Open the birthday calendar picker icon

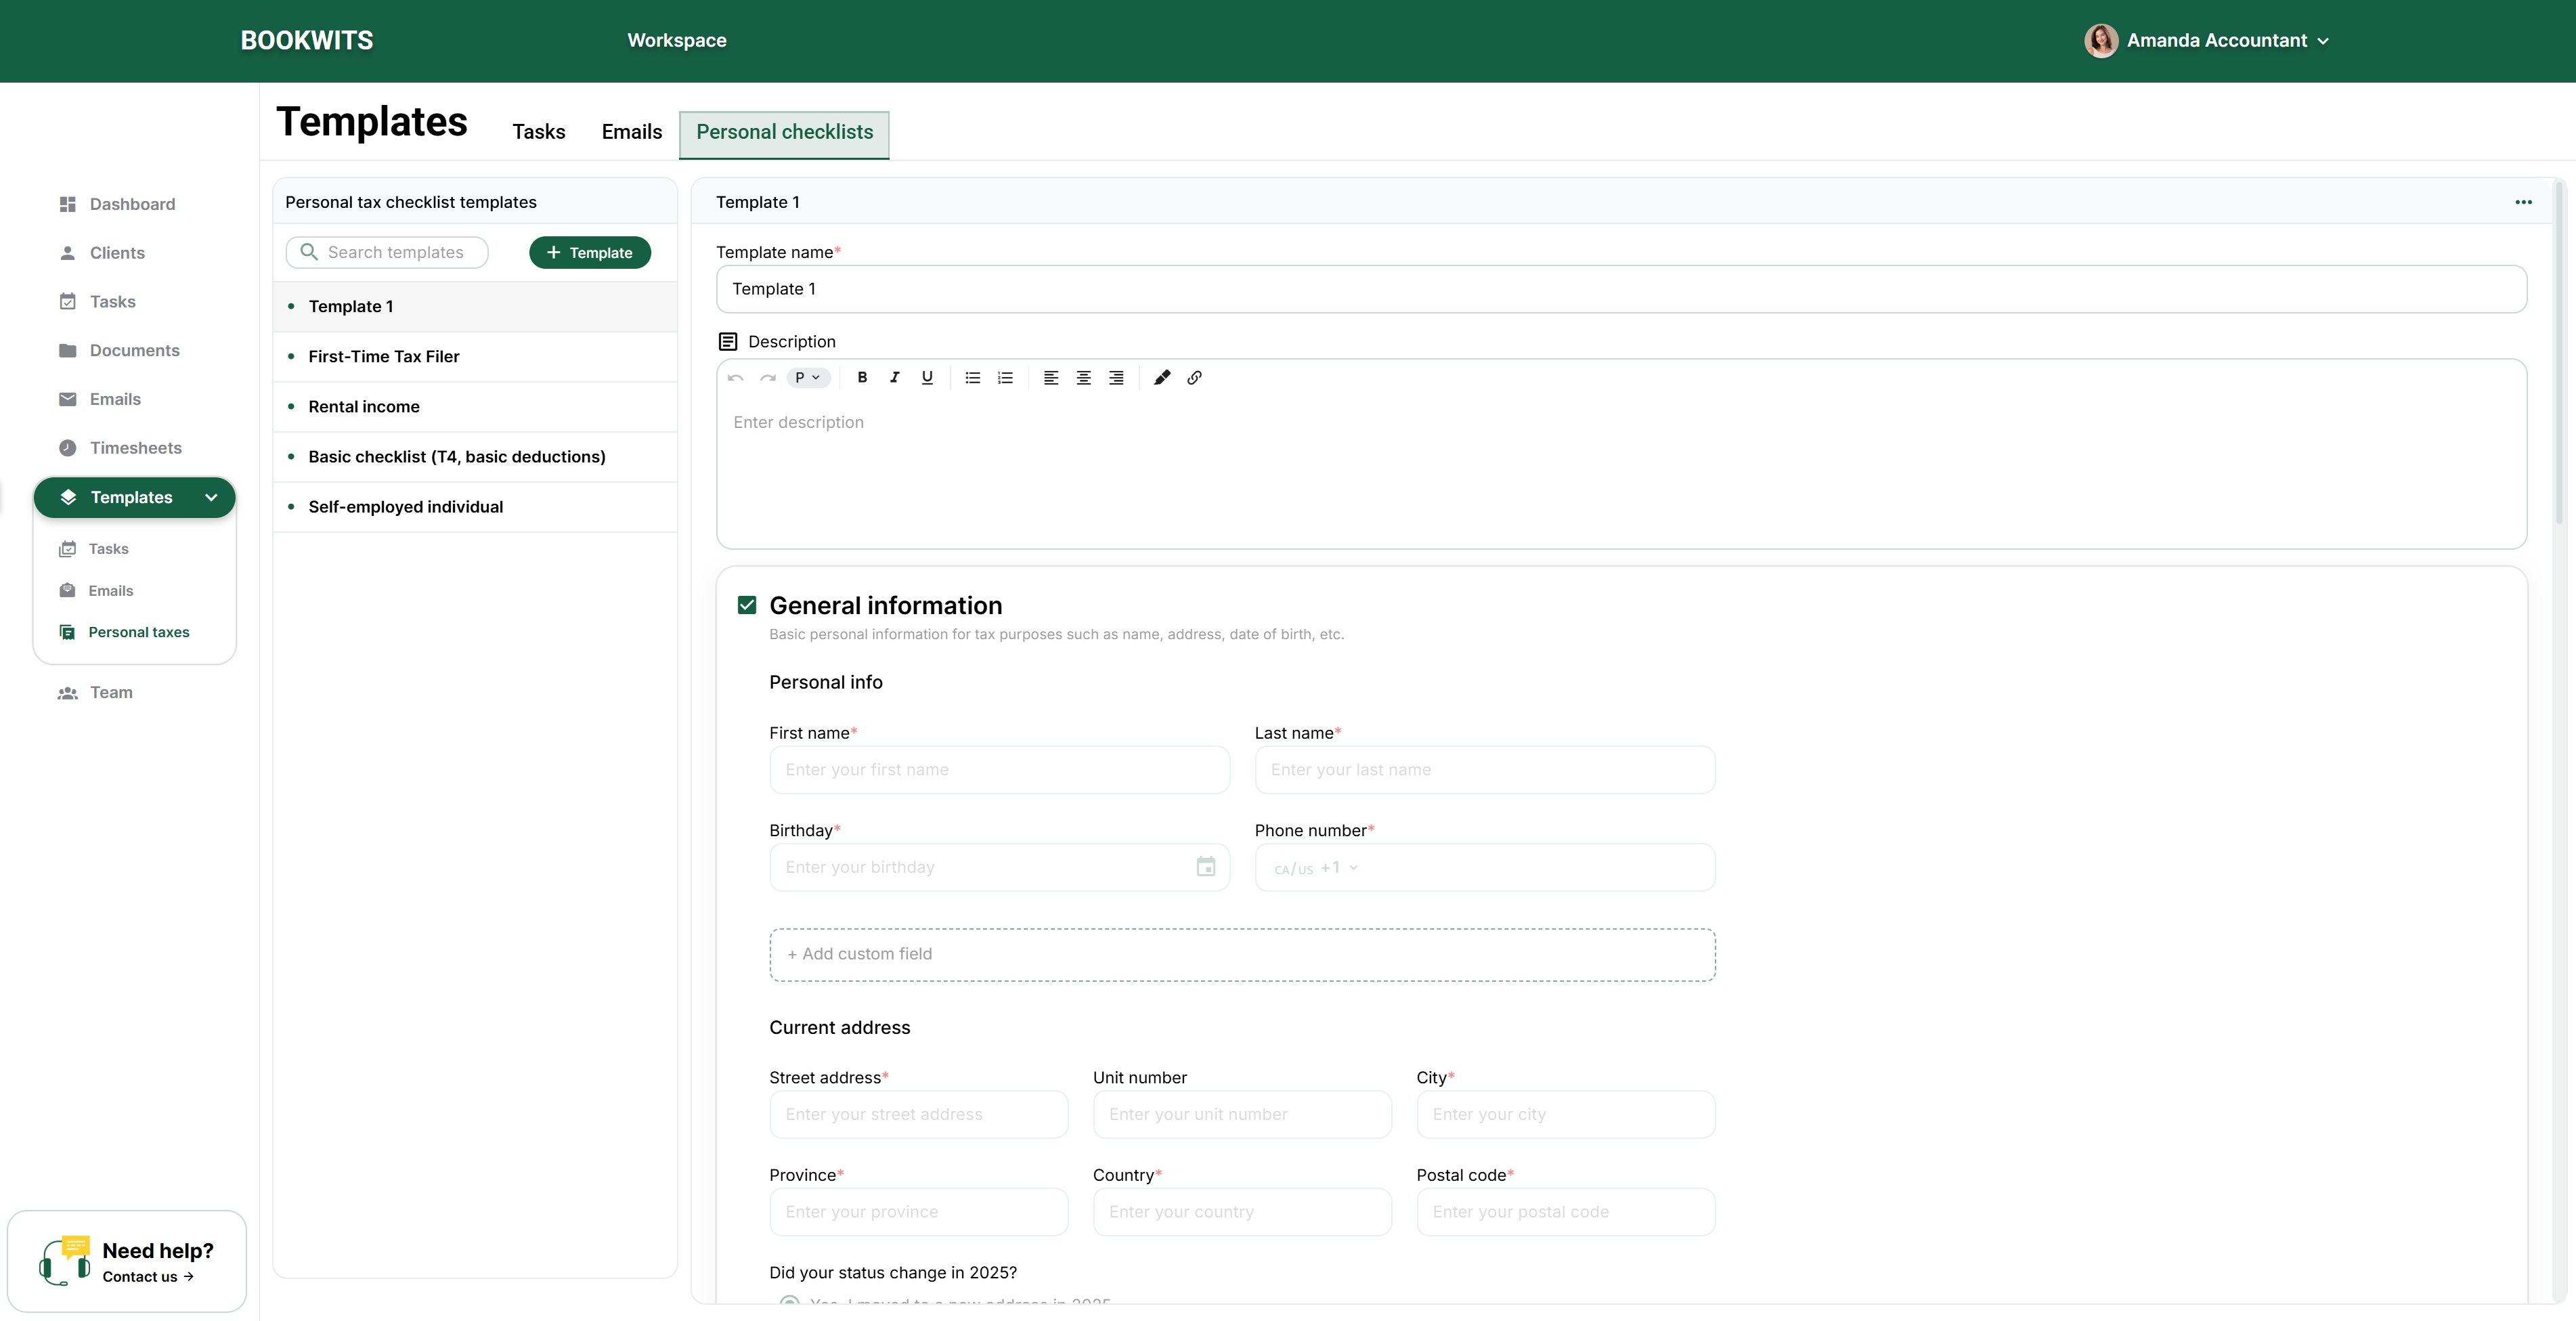[x=1205, y=867]
